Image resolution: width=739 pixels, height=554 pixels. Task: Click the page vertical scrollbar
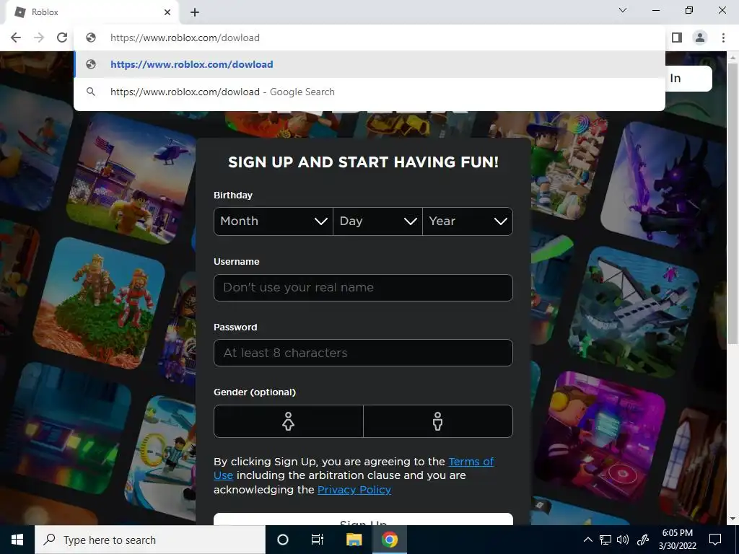(x=732, y=203)
